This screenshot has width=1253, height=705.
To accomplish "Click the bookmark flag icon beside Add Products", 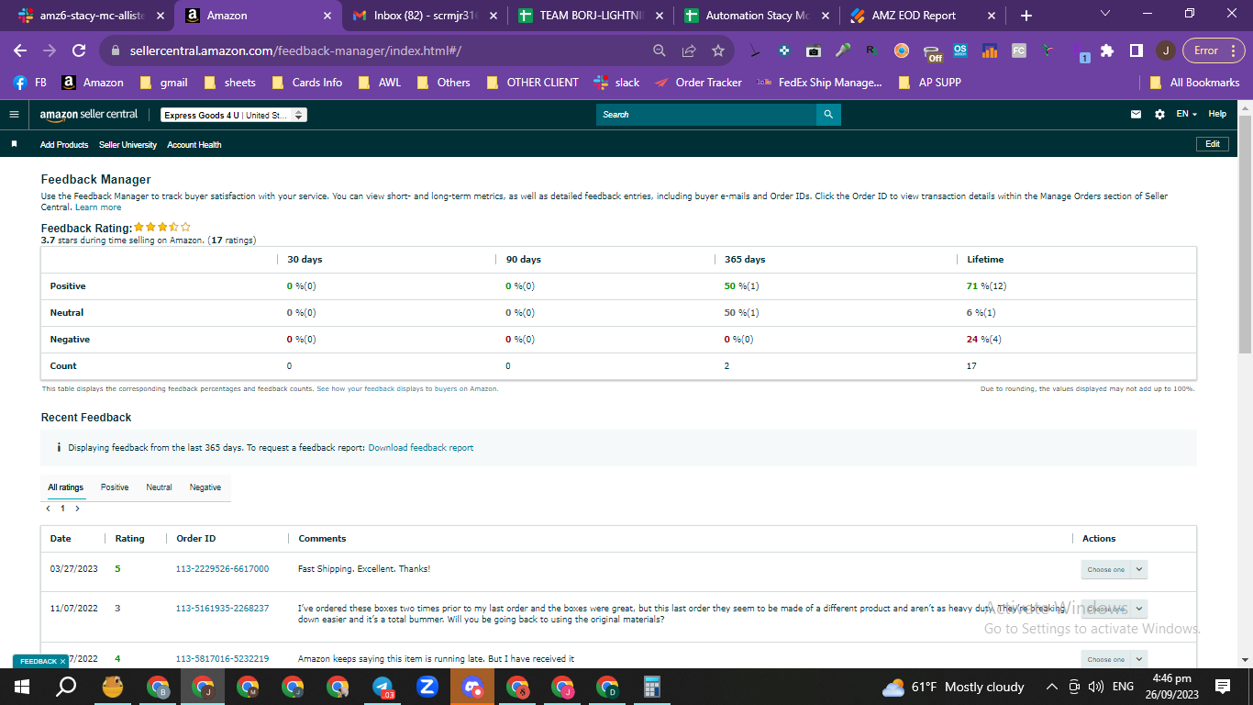I will click(14, 145).
